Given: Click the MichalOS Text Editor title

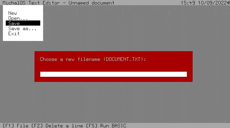Looking at the screenshot, I should coord(31,3).
